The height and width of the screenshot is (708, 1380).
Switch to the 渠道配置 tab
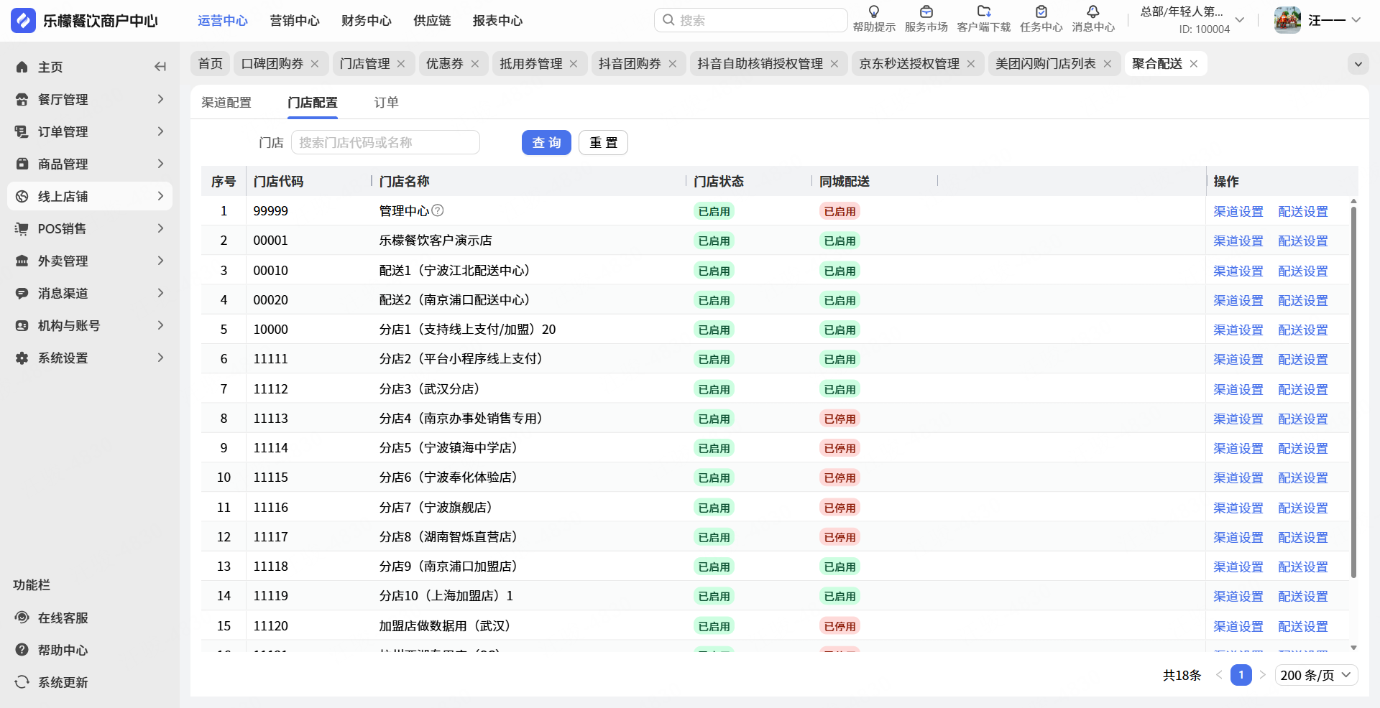226,103
